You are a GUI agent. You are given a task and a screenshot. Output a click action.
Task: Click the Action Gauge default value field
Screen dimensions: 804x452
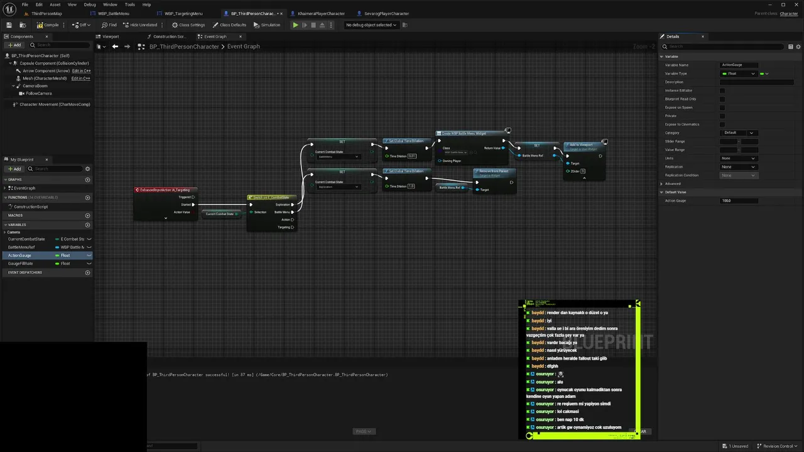(x=739, y=201)
